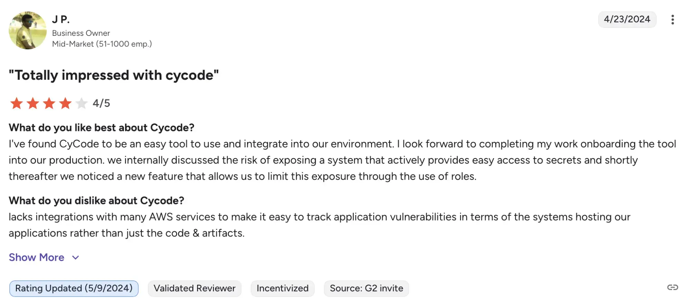Click the reviewer name J P.
The width and height of the screenshot is (690, 306).
click(61, 19)
